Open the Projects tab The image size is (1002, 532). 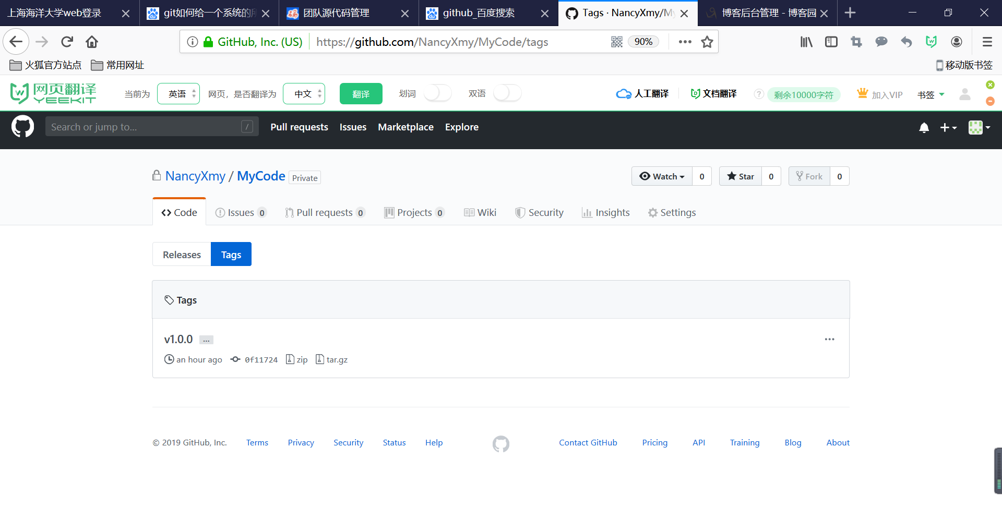414,212
